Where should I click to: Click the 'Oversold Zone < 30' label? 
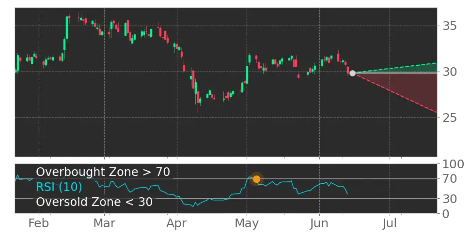tap(94, 202)
